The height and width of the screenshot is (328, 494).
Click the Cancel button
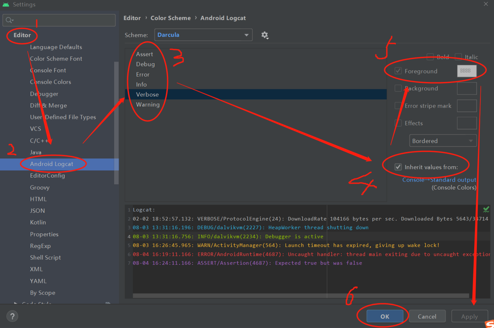pyautogui.click(x=427, y=316)
